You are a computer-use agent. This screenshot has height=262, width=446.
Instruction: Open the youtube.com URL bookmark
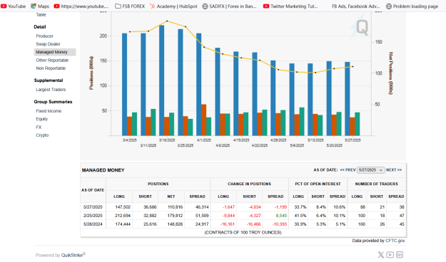click(x=81, y=6)
